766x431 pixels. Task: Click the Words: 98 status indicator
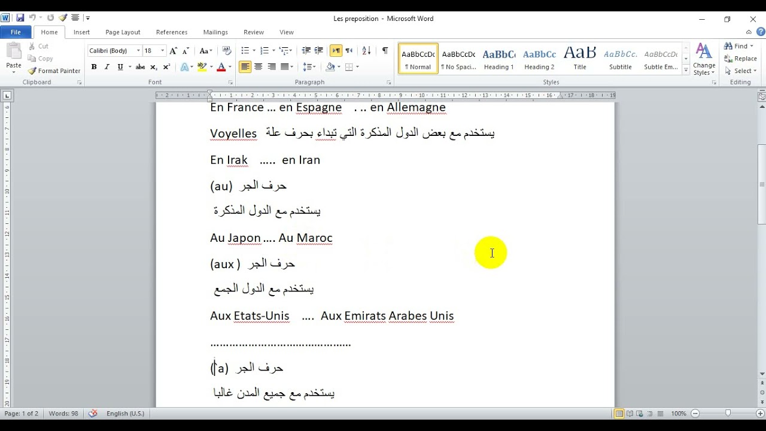point(63,414)
